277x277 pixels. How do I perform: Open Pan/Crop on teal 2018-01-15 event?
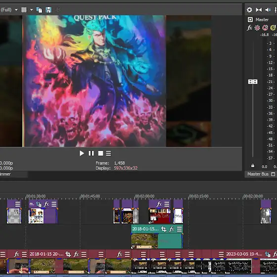164,230
